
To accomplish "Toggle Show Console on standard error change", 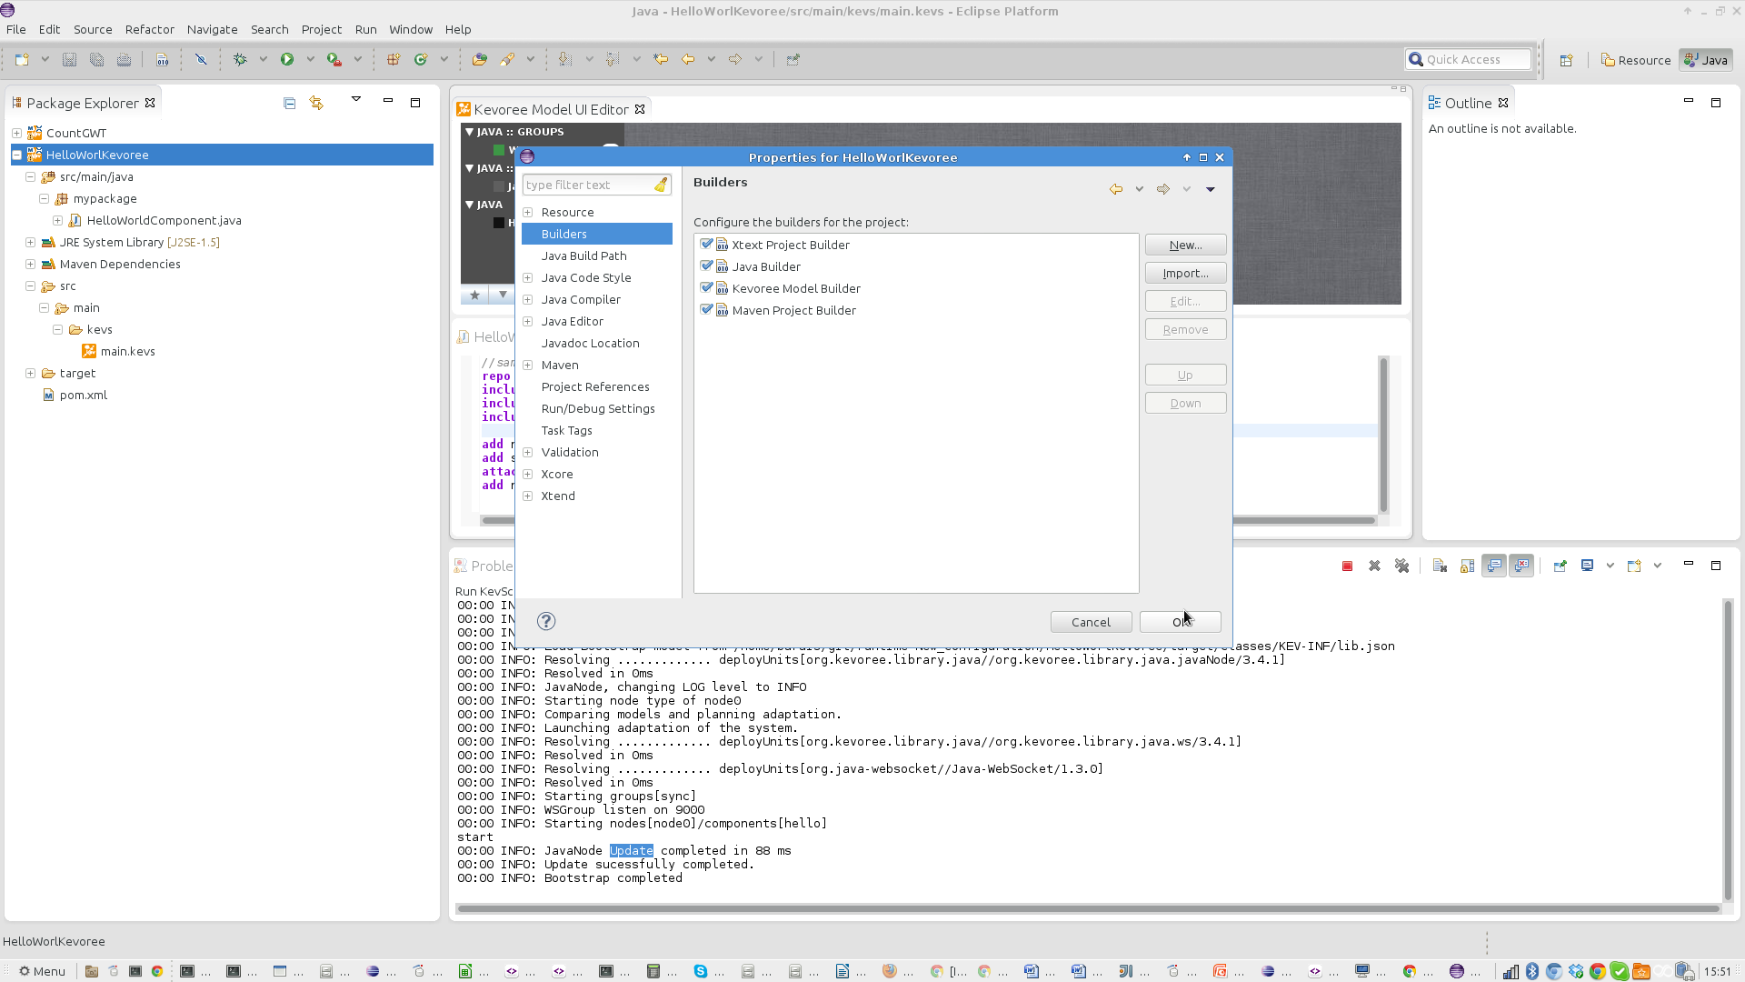I will (1521, 566).
